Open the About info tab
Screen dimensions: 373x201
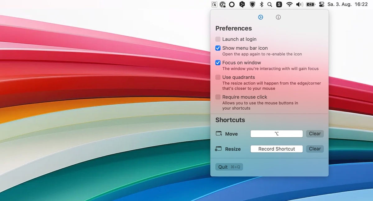click(278, 17)
